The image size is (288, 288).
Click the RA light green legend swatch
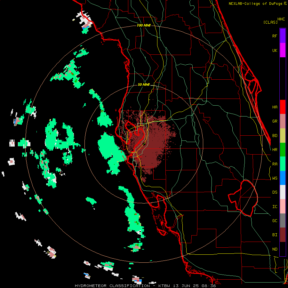pos(283,164)
